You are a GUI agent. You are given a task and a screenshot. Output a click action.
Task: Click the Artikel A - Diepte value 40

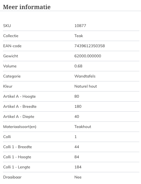[x=77, y=117]
